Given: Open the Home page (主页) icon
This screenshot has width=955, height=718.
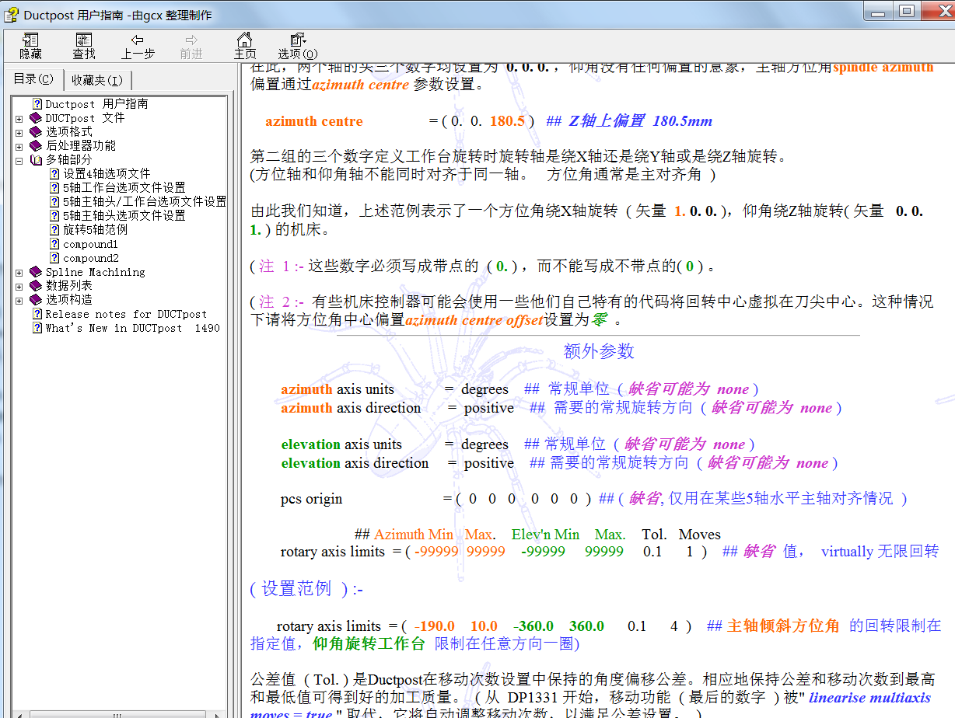Looking at the screenshot, I should pyautogui.click(x=245, y=47).
